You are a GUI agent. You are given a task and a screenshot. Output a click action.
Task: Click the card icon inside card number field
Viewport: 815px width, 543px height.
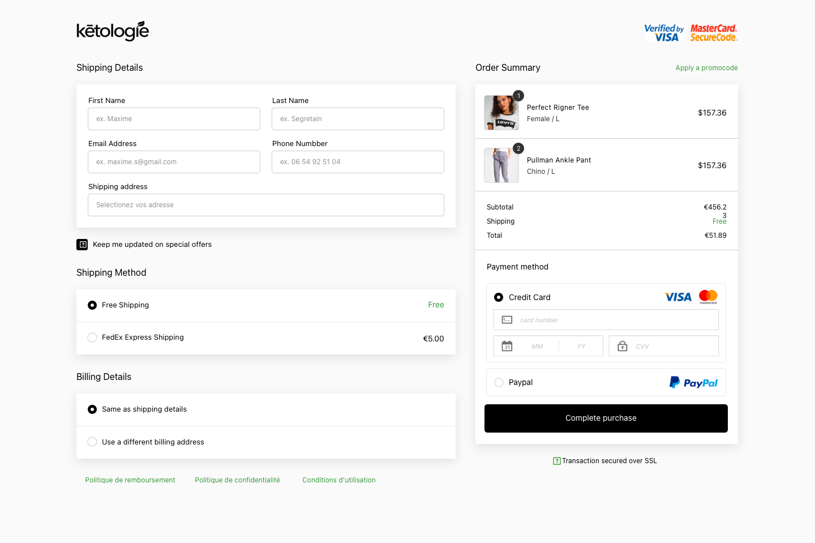(508, 319)
